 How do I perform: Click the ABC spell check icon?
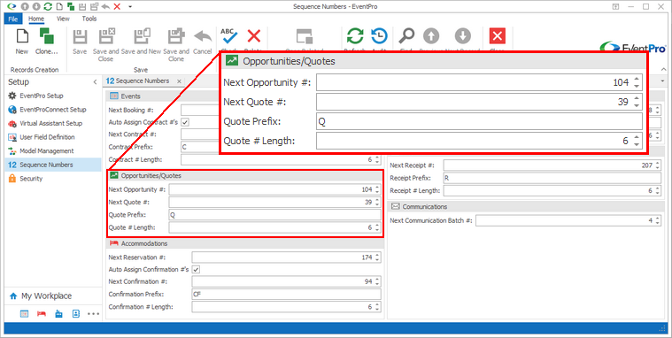tap(228, 36)
